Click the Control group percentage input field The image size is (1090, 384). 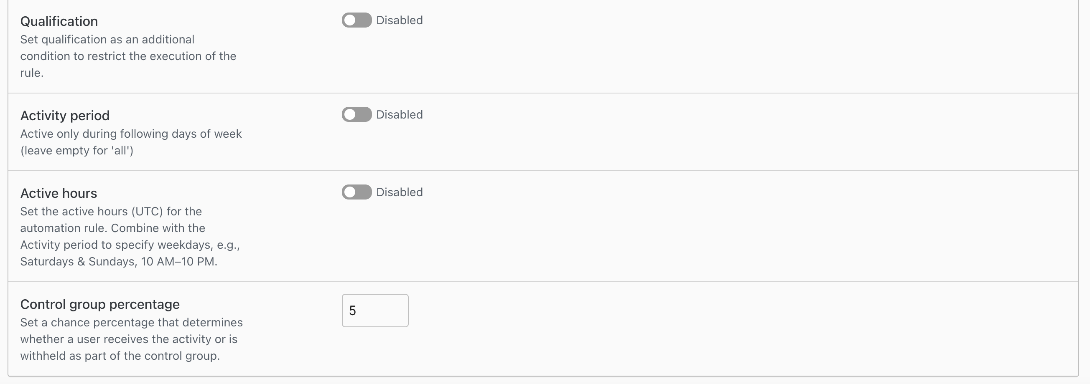375,311
